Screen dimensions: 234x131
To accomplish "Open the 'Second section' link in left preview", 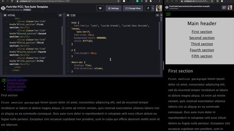I will coord(17,80).
